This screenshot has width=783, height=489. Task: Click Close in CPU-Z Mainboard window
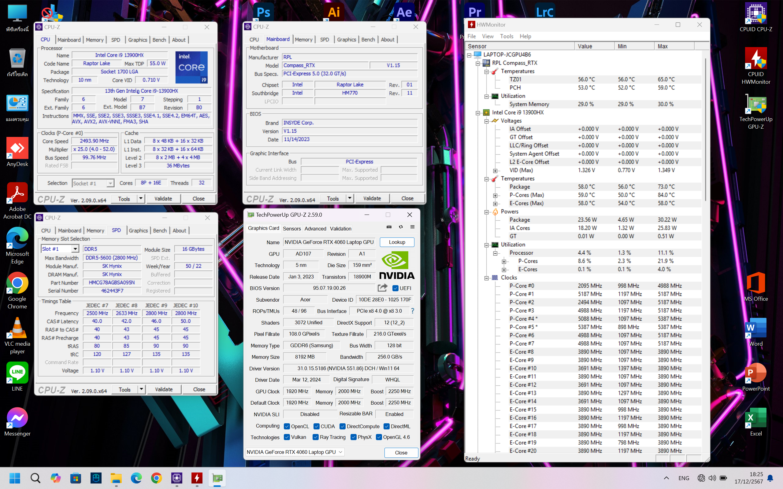click(x=407, y=198)
